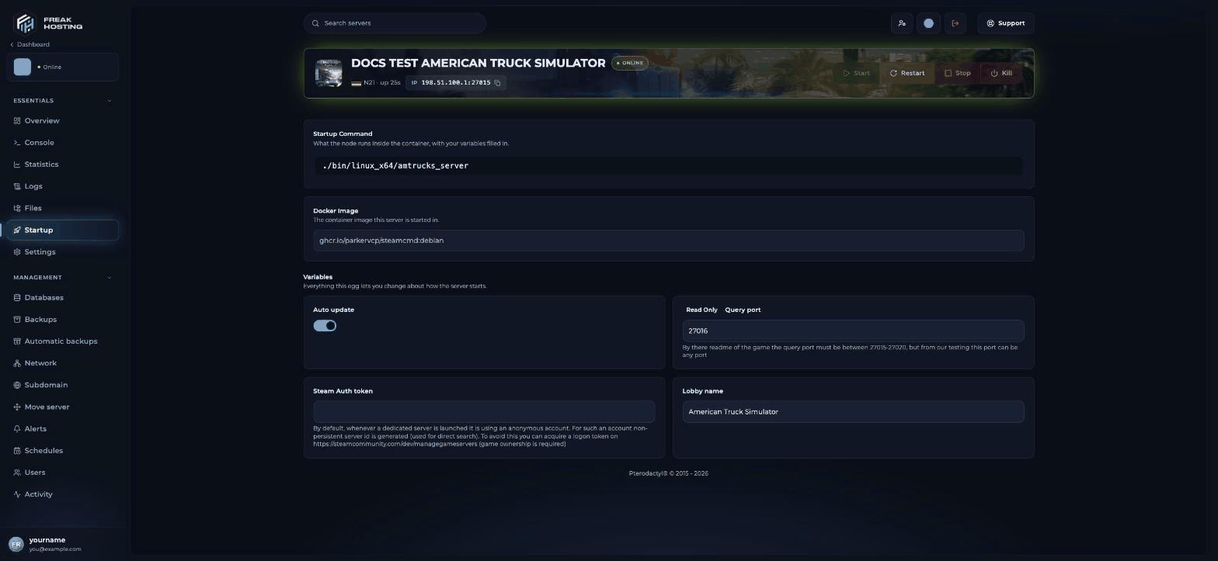Screen dimensions: 1218x561
Task: Click the Read Only label
Action: pyautogui.click(x=701, y=310)
